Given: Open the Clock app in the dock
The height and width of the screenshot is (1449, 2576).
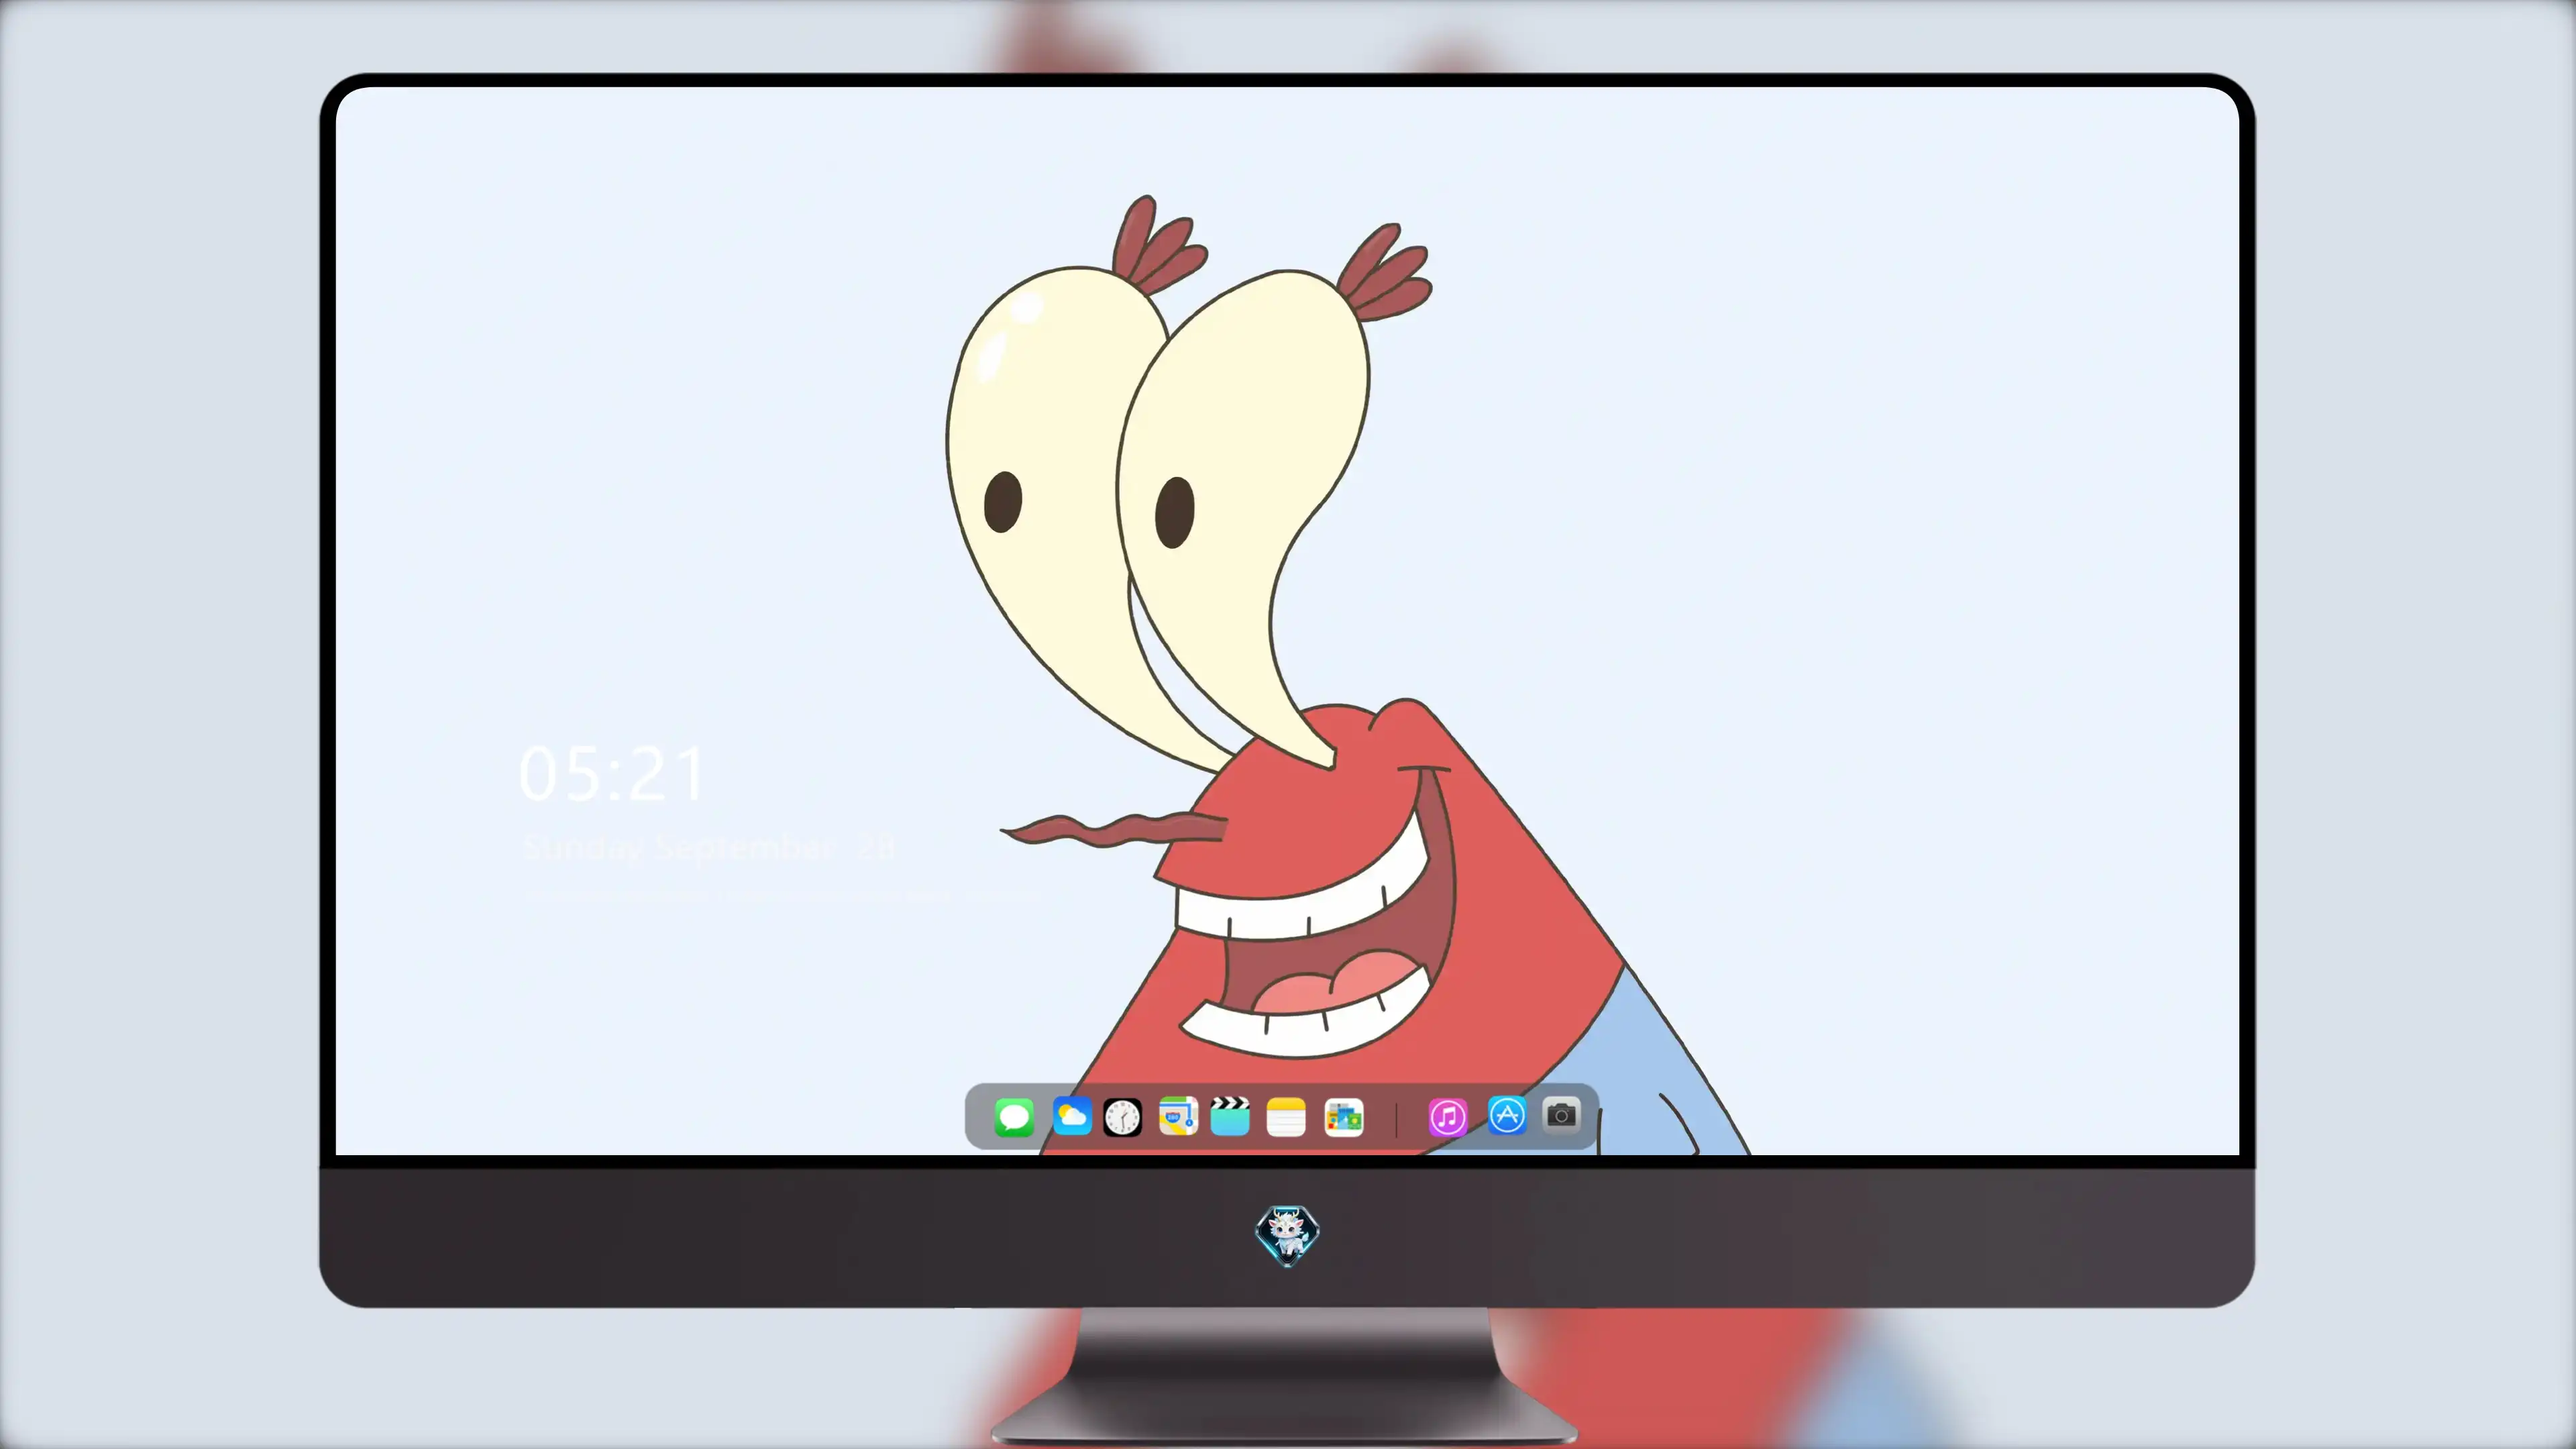Looking at the screenshot, I should point(1122,1117).
